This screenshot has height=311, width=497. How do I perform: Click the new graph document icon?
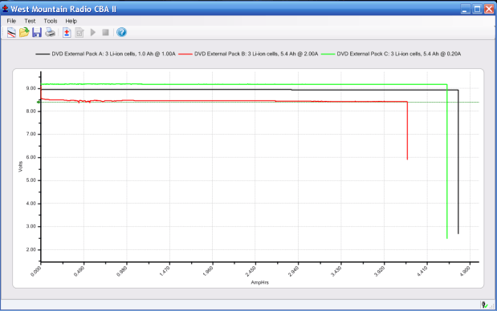click(11, 32)
